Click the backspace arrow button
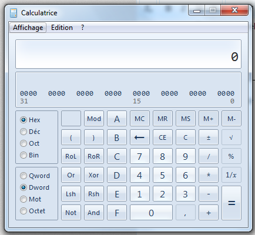 [140, 137]
